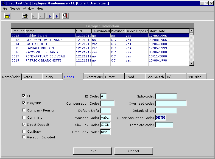This screenshot has width=215, height=159.
Task: Click the open folder toolbar icon
Action: coord(7,16)
